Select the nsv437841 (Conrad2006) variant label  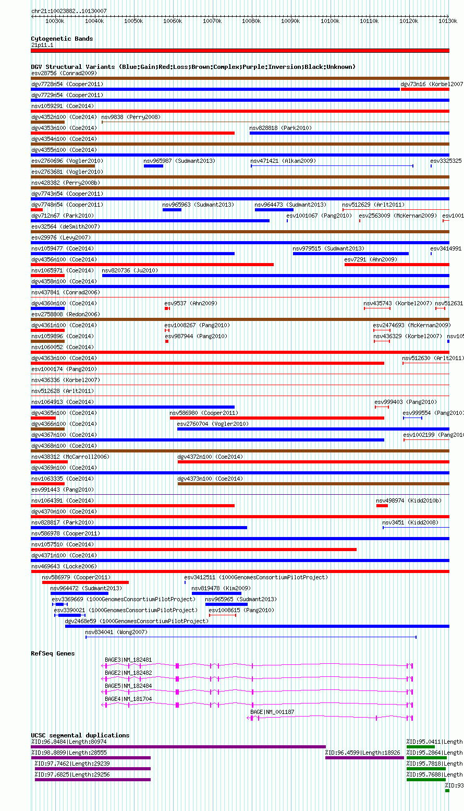[66, 293]
